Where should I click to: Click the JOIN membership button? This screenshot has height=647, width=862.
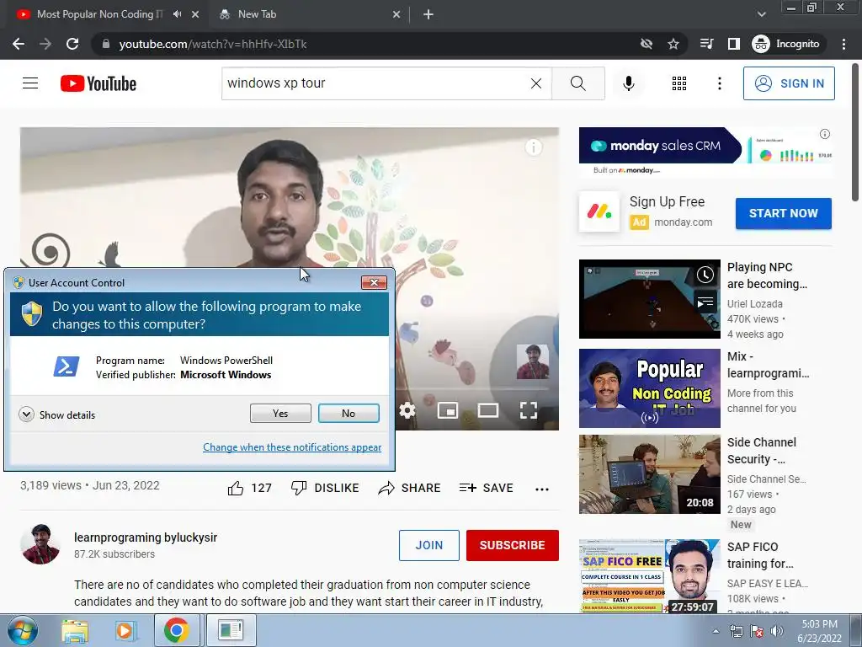point(428,545)
